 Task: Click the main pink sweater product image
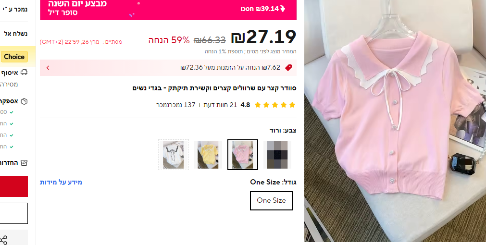pyautogui.click(x=395, y=121)
